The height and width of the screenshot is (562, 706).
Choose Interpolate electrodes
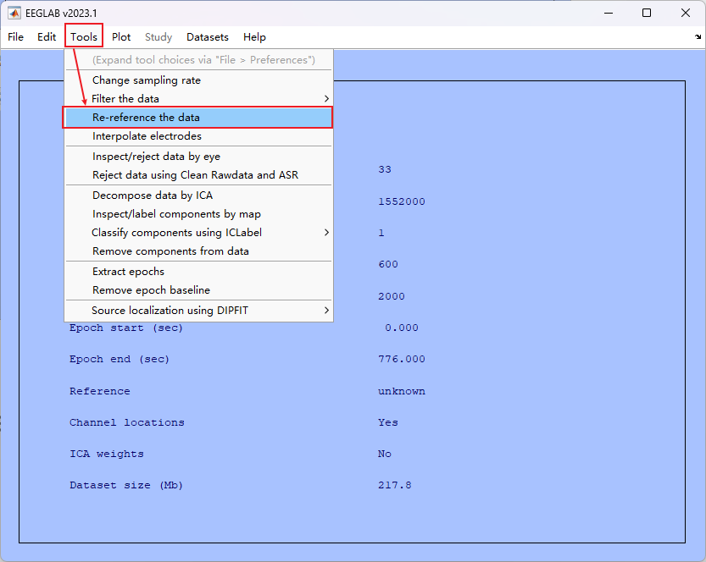pyautogui.click(x=198, y=136)
